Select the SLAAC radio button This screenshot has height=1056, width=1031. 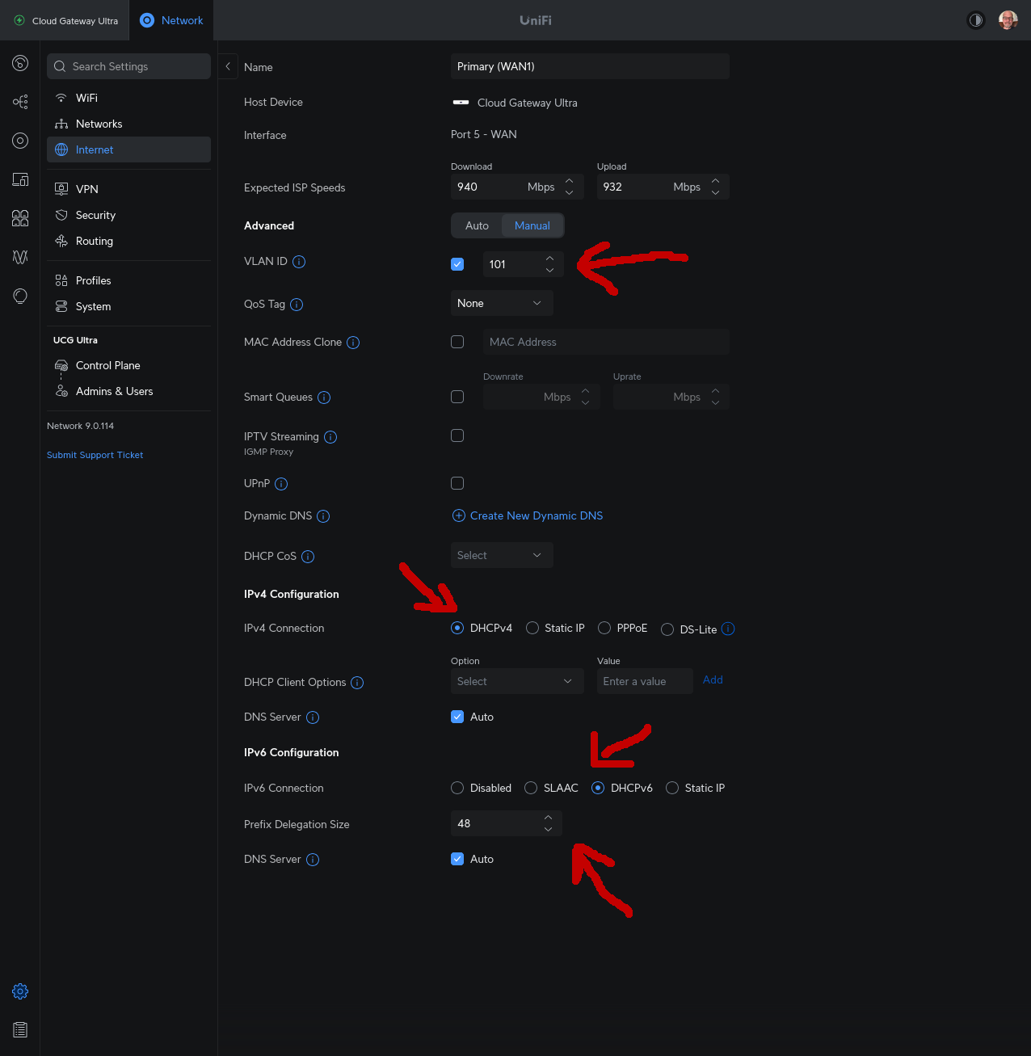click(531, 788)
